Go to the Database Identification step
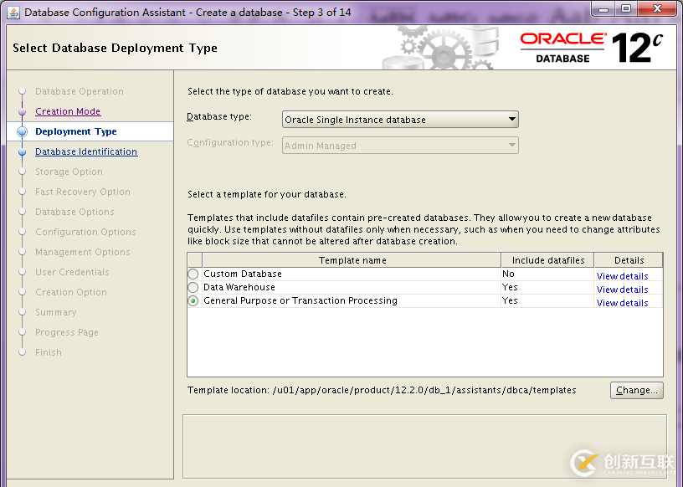Screen dimensions: 683x487 tap(86, 151)
